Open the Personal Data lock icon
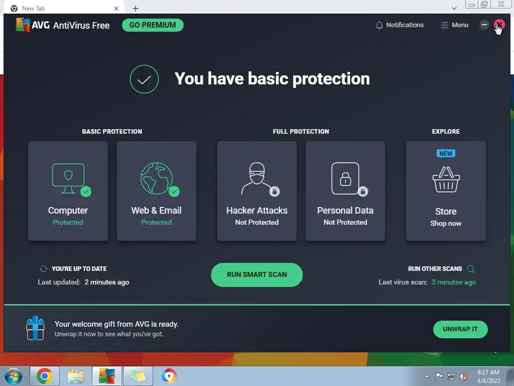 point(345,178)
